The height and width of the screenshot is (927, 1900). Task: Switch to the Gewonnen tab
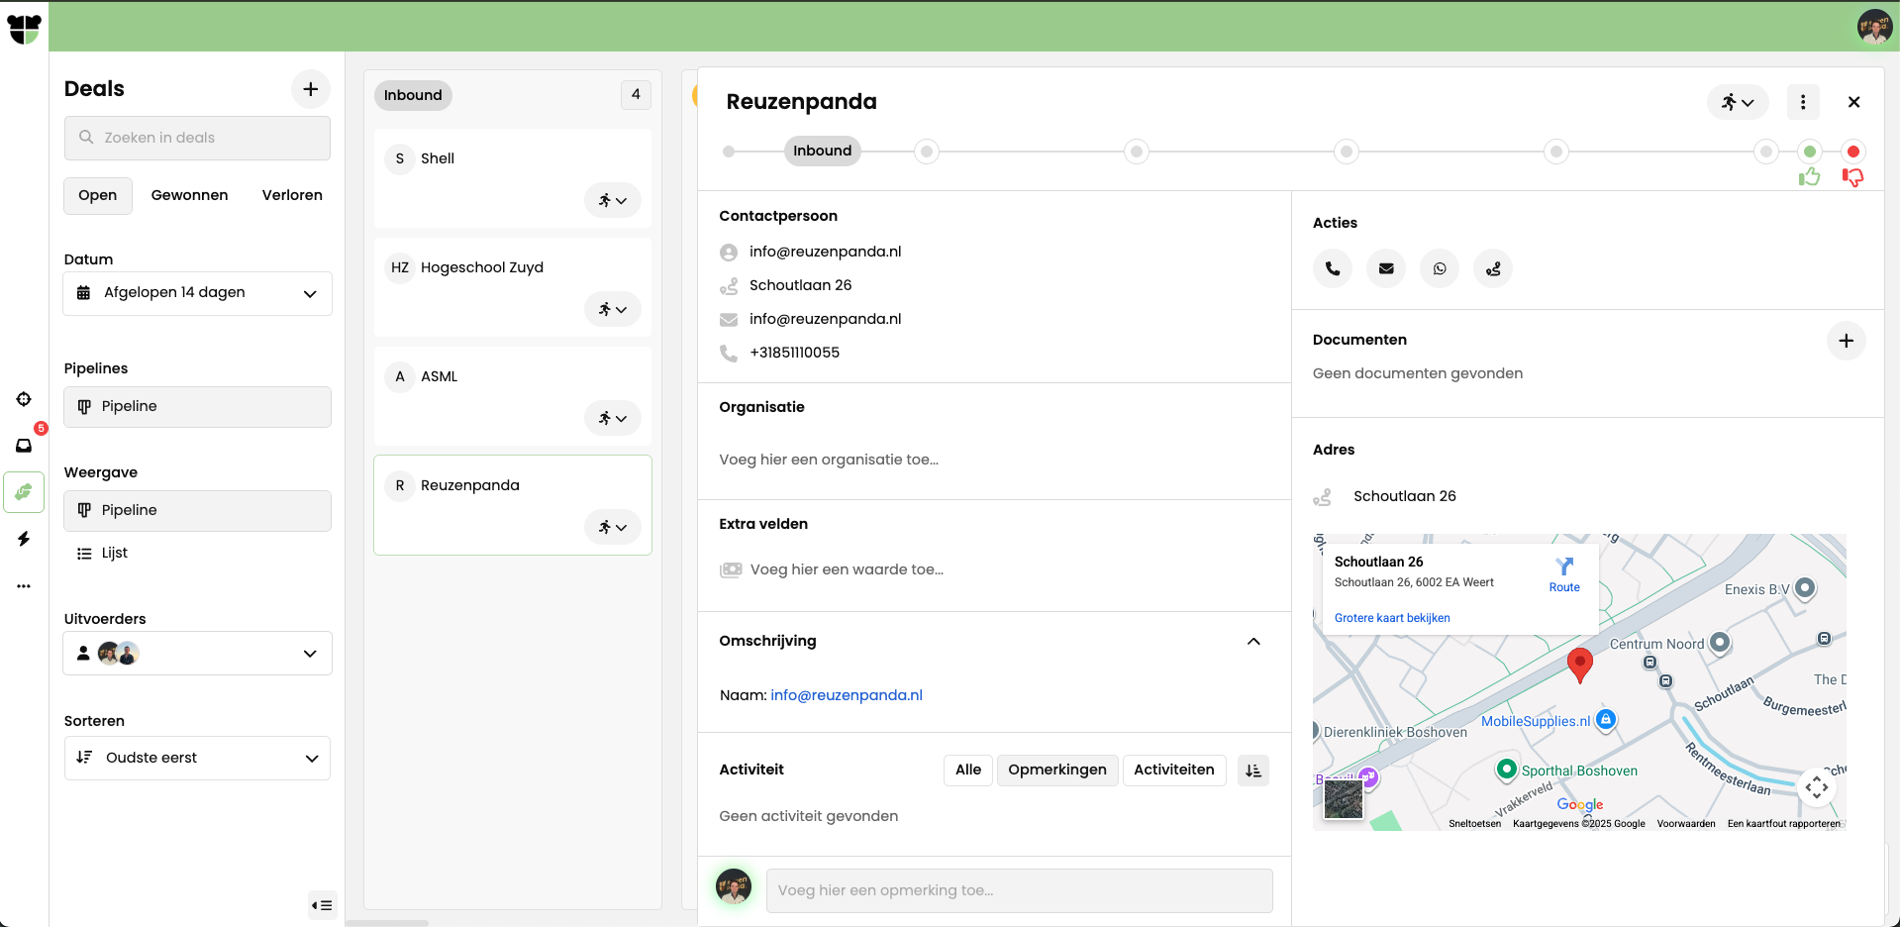(189, 195)
